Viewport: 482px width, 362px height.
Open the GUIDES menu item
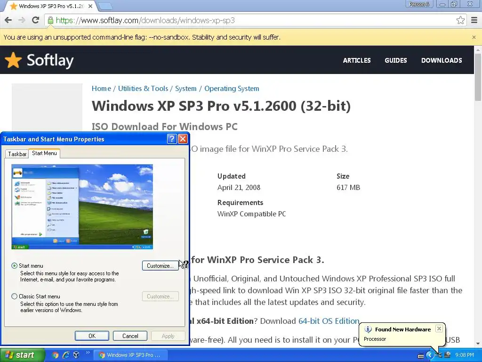pos(395,60)
